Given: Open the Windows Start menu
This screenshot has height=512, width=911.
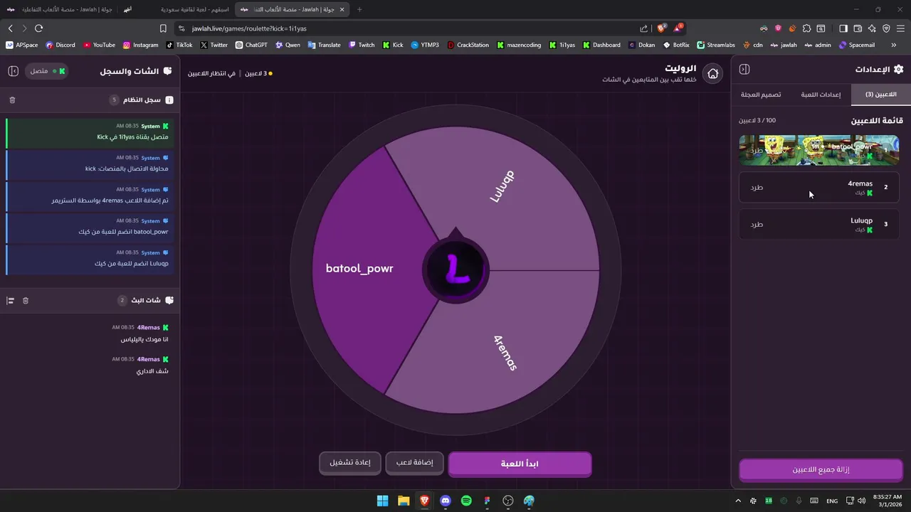Looking at the screenshot, I should (x=382, y=501).
